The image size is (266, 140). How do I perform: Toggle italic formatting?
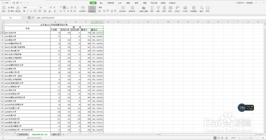coord(28,11)
